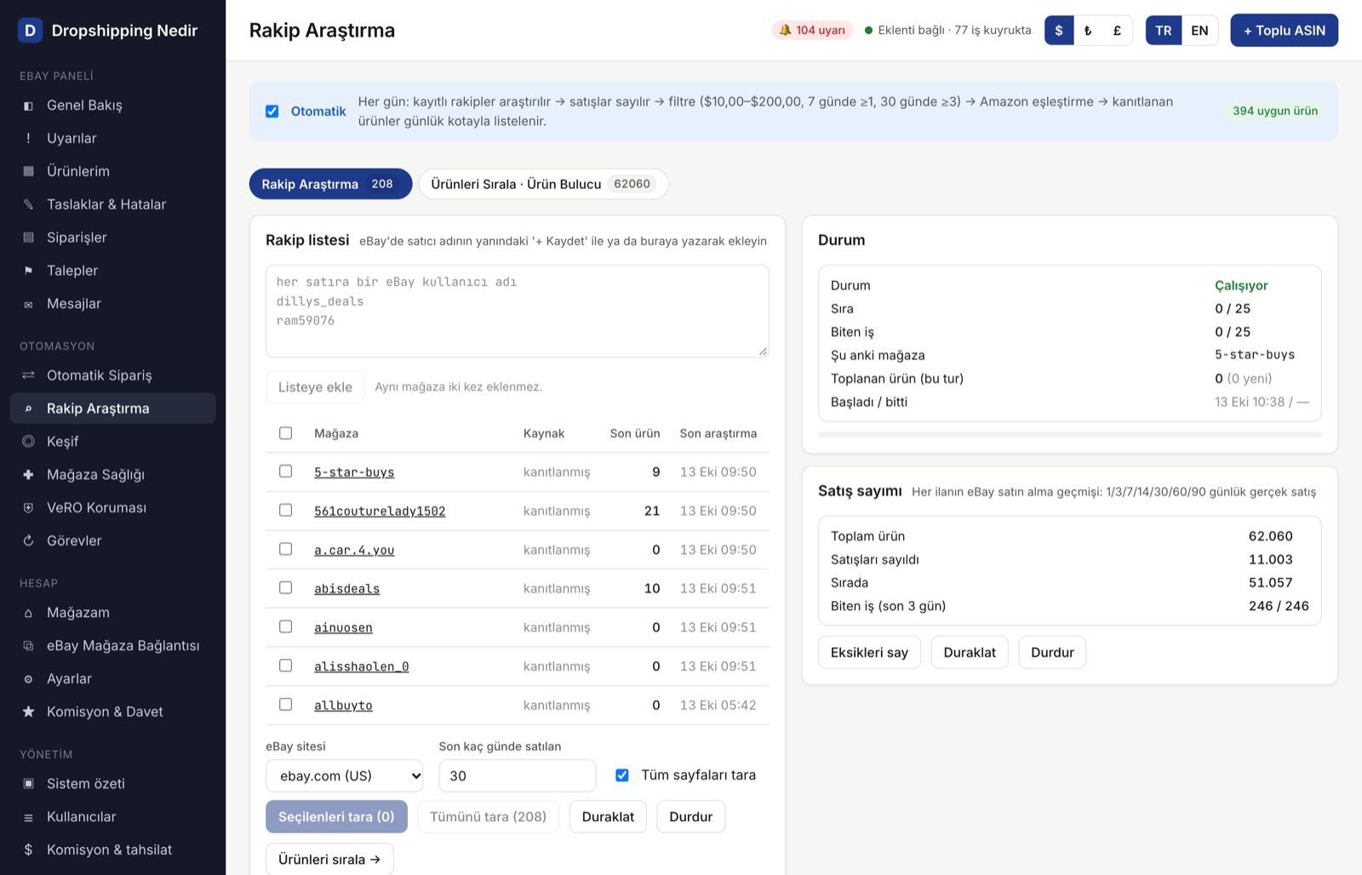Click Duraklat in Satış sayımı panel

pyautogui.click(x=970, y=653)
